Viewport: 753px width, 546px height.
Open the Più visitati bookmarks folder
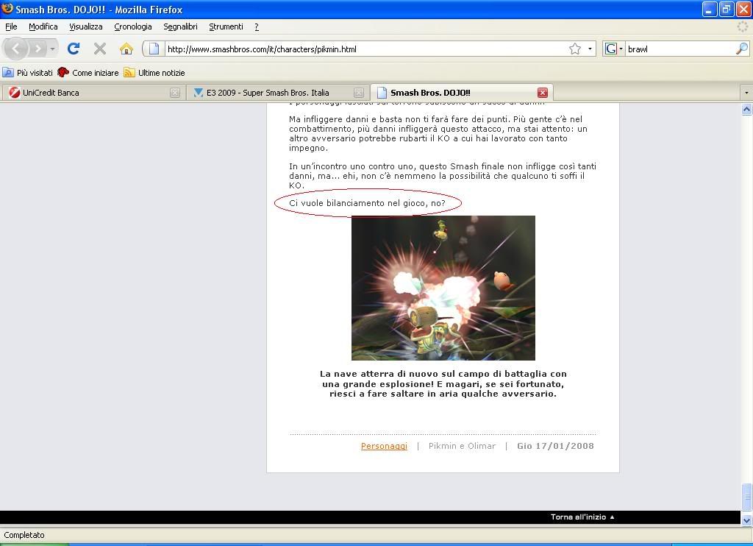coord(28,73)
